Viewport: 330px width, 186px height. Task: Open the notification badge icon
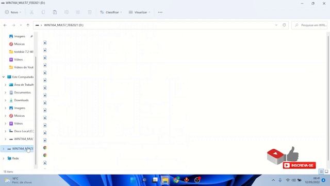tap(323, 180)
